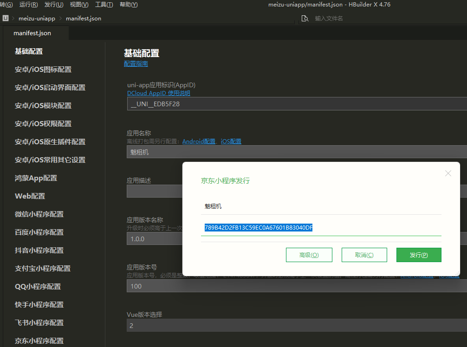
Task: Select 微信小程序配置 in the sidebar
Action: tap(39, 214)
